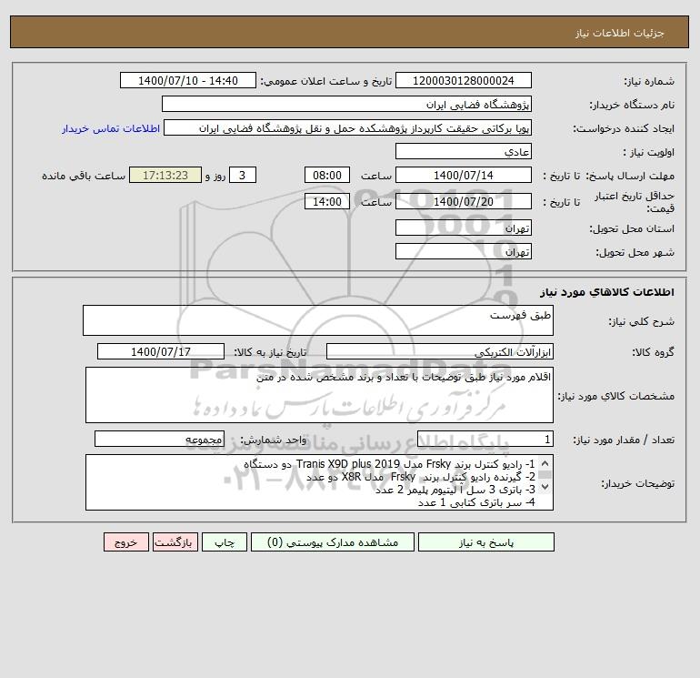
Task: Click buyer notes line about X8R receiver
Action: [x=421, y=477]
